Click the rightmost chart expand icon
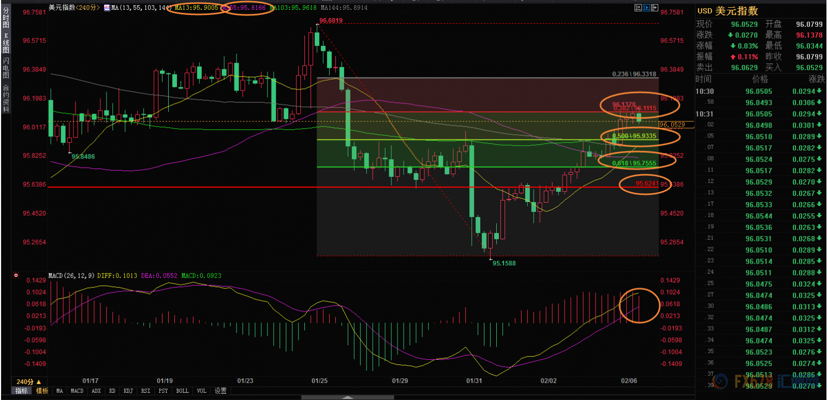This screenshot has height=400, width=828. [655, 8]
